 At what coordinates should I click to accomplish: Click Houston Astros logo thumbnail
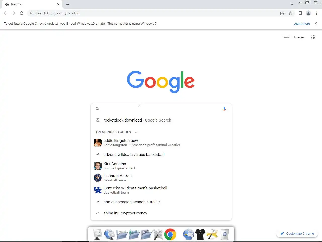coord(98,178)
